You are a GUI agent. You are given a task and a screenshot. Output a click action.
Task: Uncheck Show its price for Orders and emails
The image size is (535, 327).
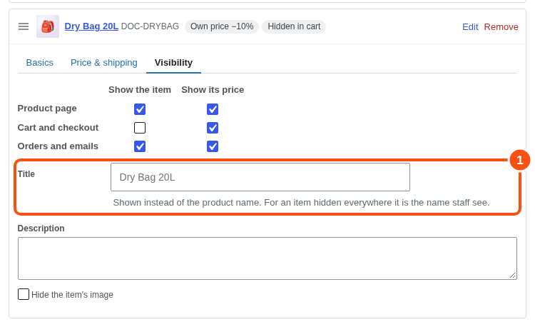pyautogui.click(x=213, y=146)
